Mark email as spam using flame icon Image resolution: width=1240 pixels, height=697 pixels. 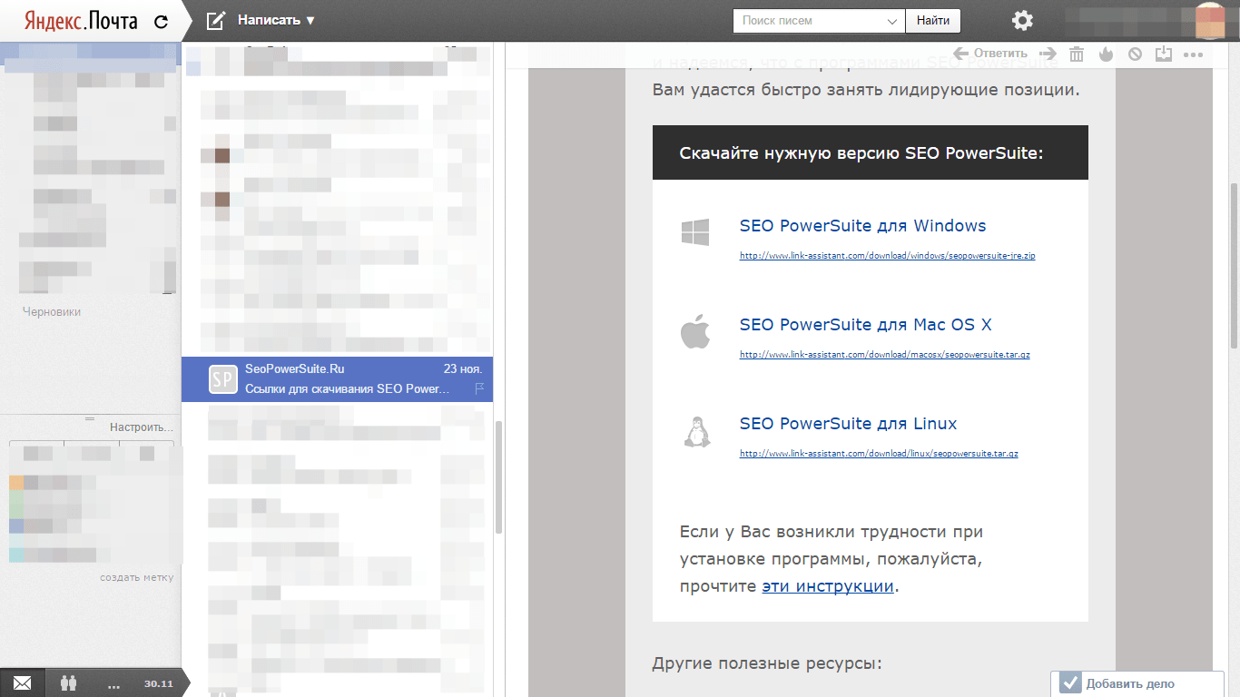[x=1106, y=54]
